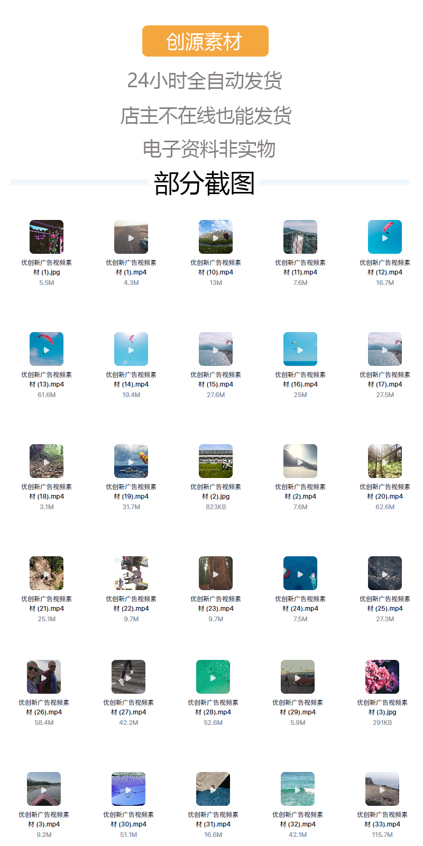Play video thumbnail 材 (28).mp4
Image resolution: width=423 pixels, height=846 pixels.
coord(213,677)
